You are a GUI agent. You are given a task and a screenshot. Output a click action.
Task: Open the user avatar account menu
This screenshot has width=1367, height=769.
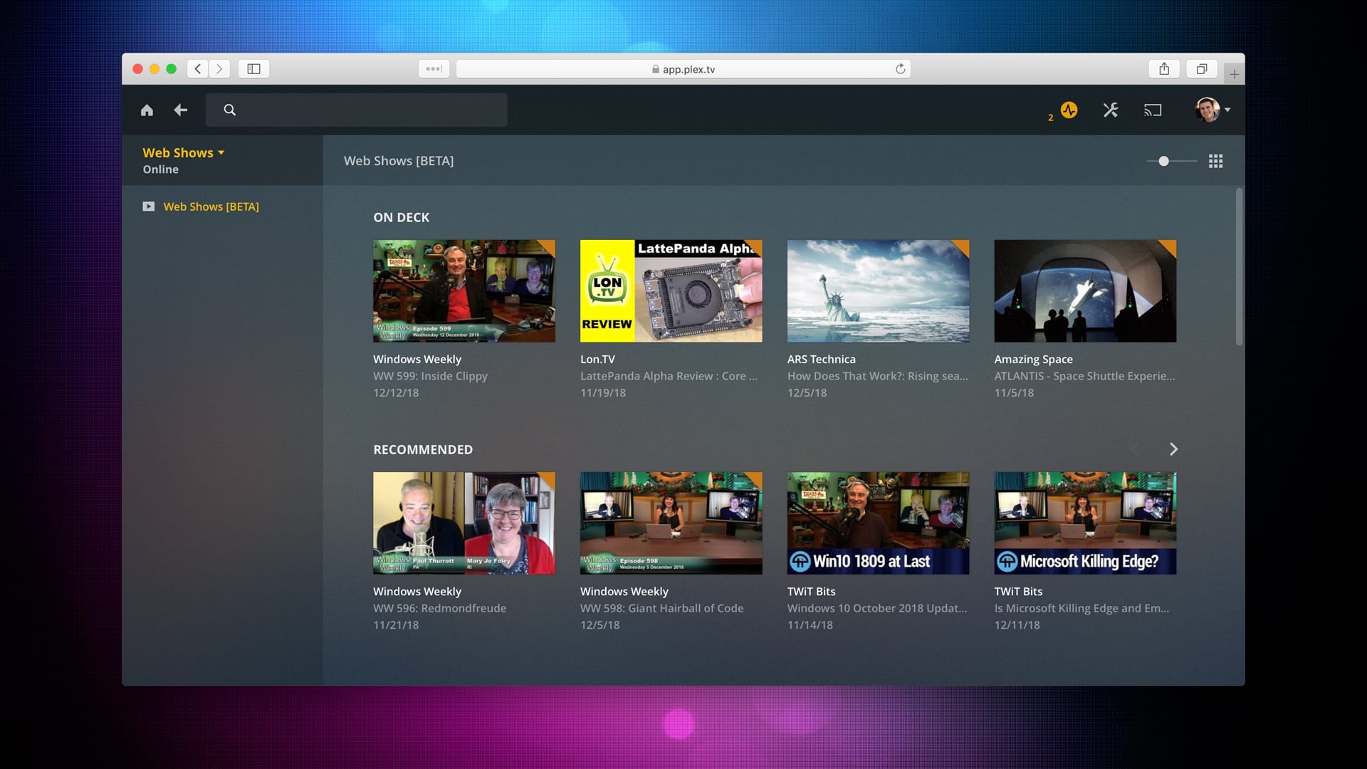pyautogui.click(x=1213, y=110)
